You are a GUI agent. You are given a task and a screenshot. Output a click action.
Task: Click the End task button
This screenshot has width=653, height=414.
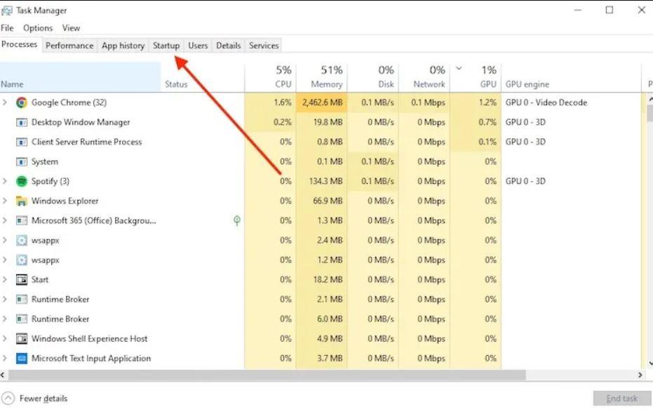pyautogui.click(x=622, y=399)
